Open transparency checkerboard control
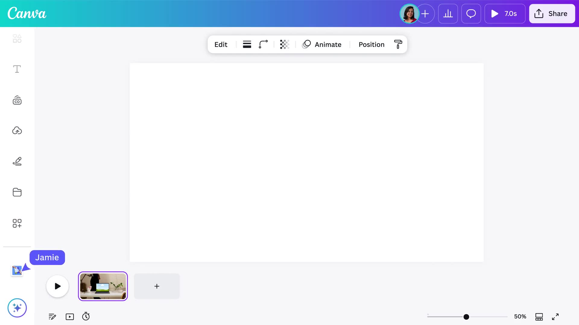Viewport: 579px width, 325px height. (x=284, y=45)
